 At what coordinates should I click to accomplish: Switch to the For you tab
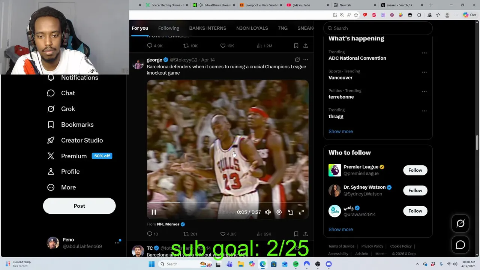(140, 28)
